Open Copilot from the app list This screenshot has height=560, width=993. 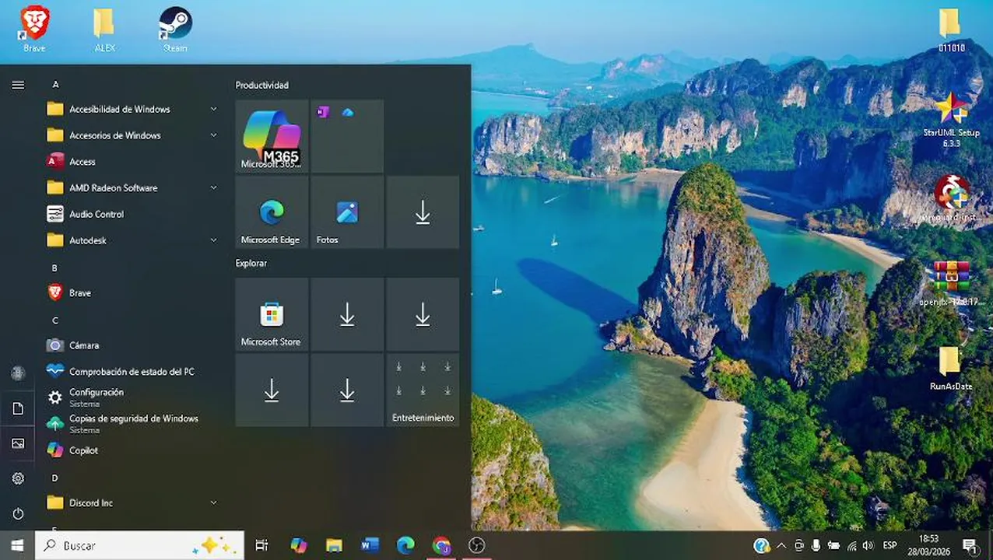132,450
